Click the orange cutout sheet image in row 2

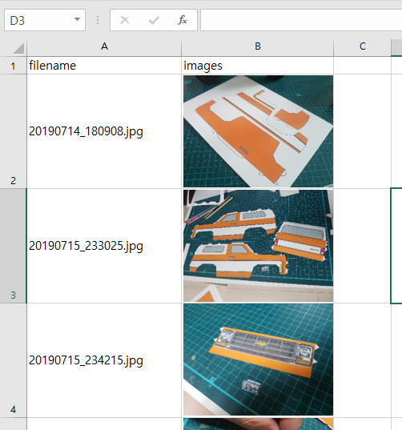tap(259, 131)
